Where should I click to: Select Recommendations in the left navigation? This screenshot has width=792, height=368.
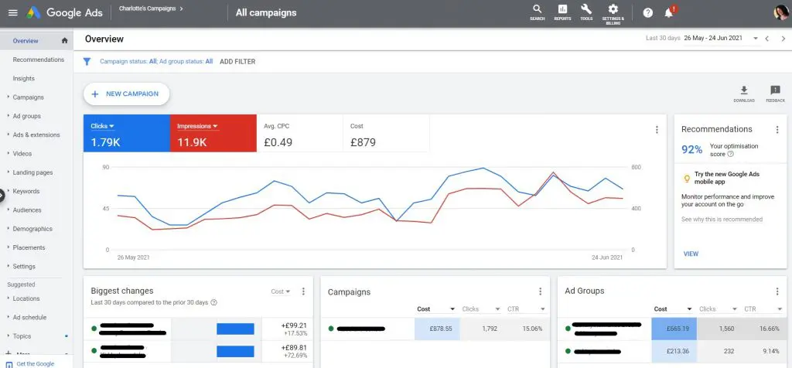pyautogui.click(x=38, y=60)
